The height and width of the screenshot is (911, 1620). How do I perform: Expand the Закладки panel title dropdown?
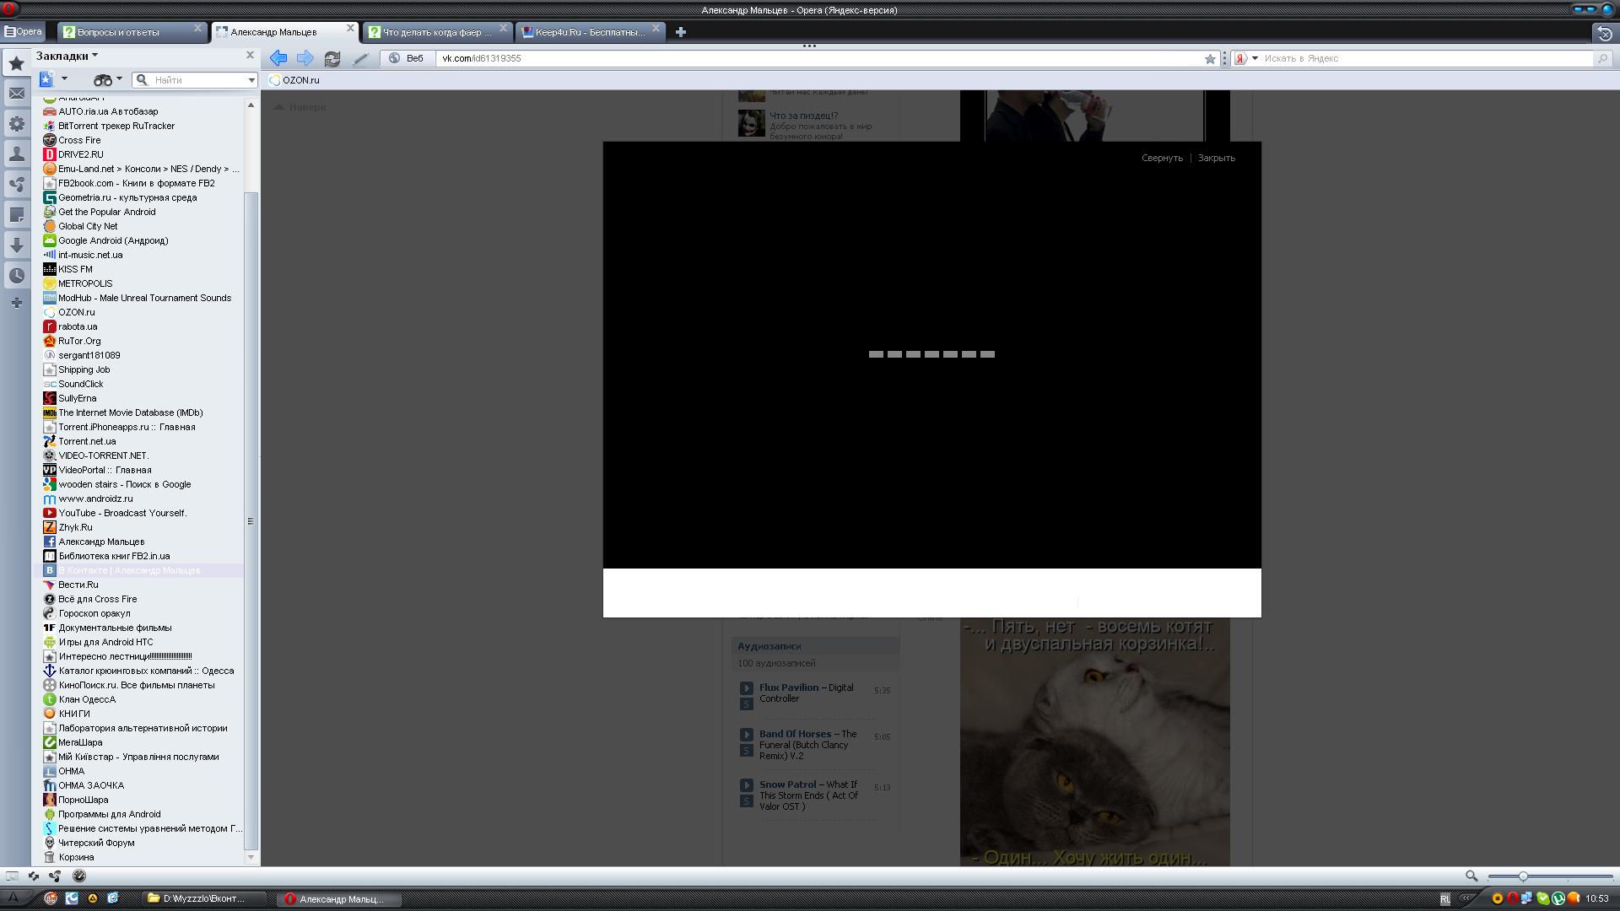(x=94, y=56)
